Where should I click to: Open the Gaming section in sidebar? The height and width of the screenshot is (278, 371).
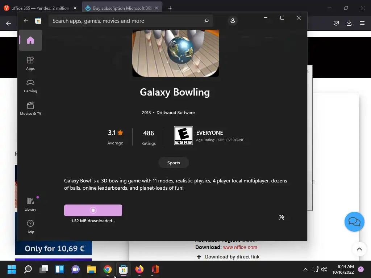click(30, 86)
